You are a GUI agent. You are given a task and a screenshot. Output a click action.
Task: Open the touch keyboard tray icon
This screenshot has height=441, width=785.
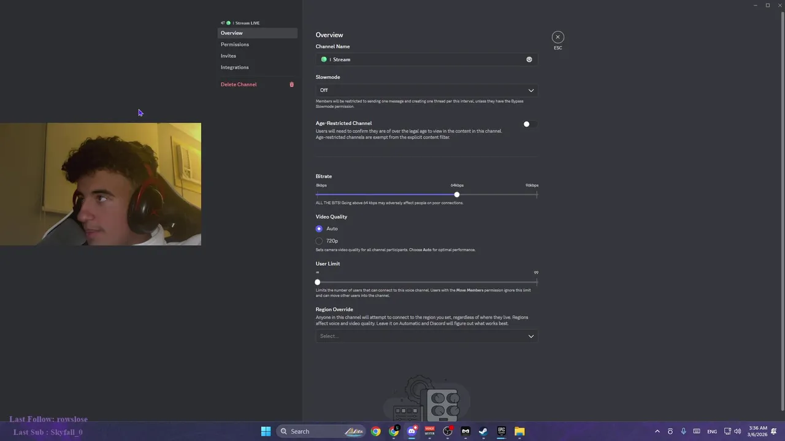pos(697,431)
